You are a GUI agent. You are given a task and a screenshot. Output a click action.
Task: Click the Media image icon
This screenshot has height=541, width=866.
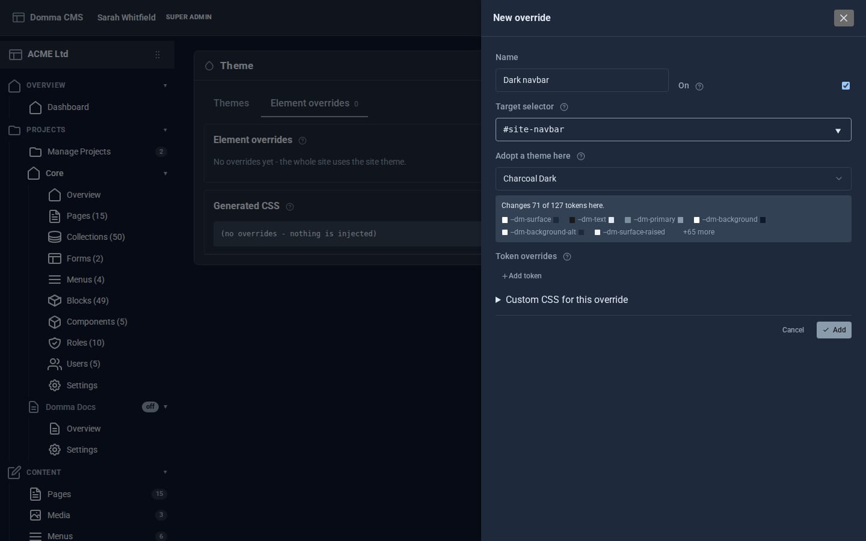[x=35, y=515]
